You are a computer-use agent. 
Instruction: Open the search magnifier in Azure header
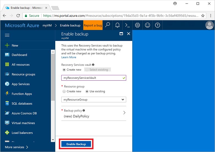107,25
